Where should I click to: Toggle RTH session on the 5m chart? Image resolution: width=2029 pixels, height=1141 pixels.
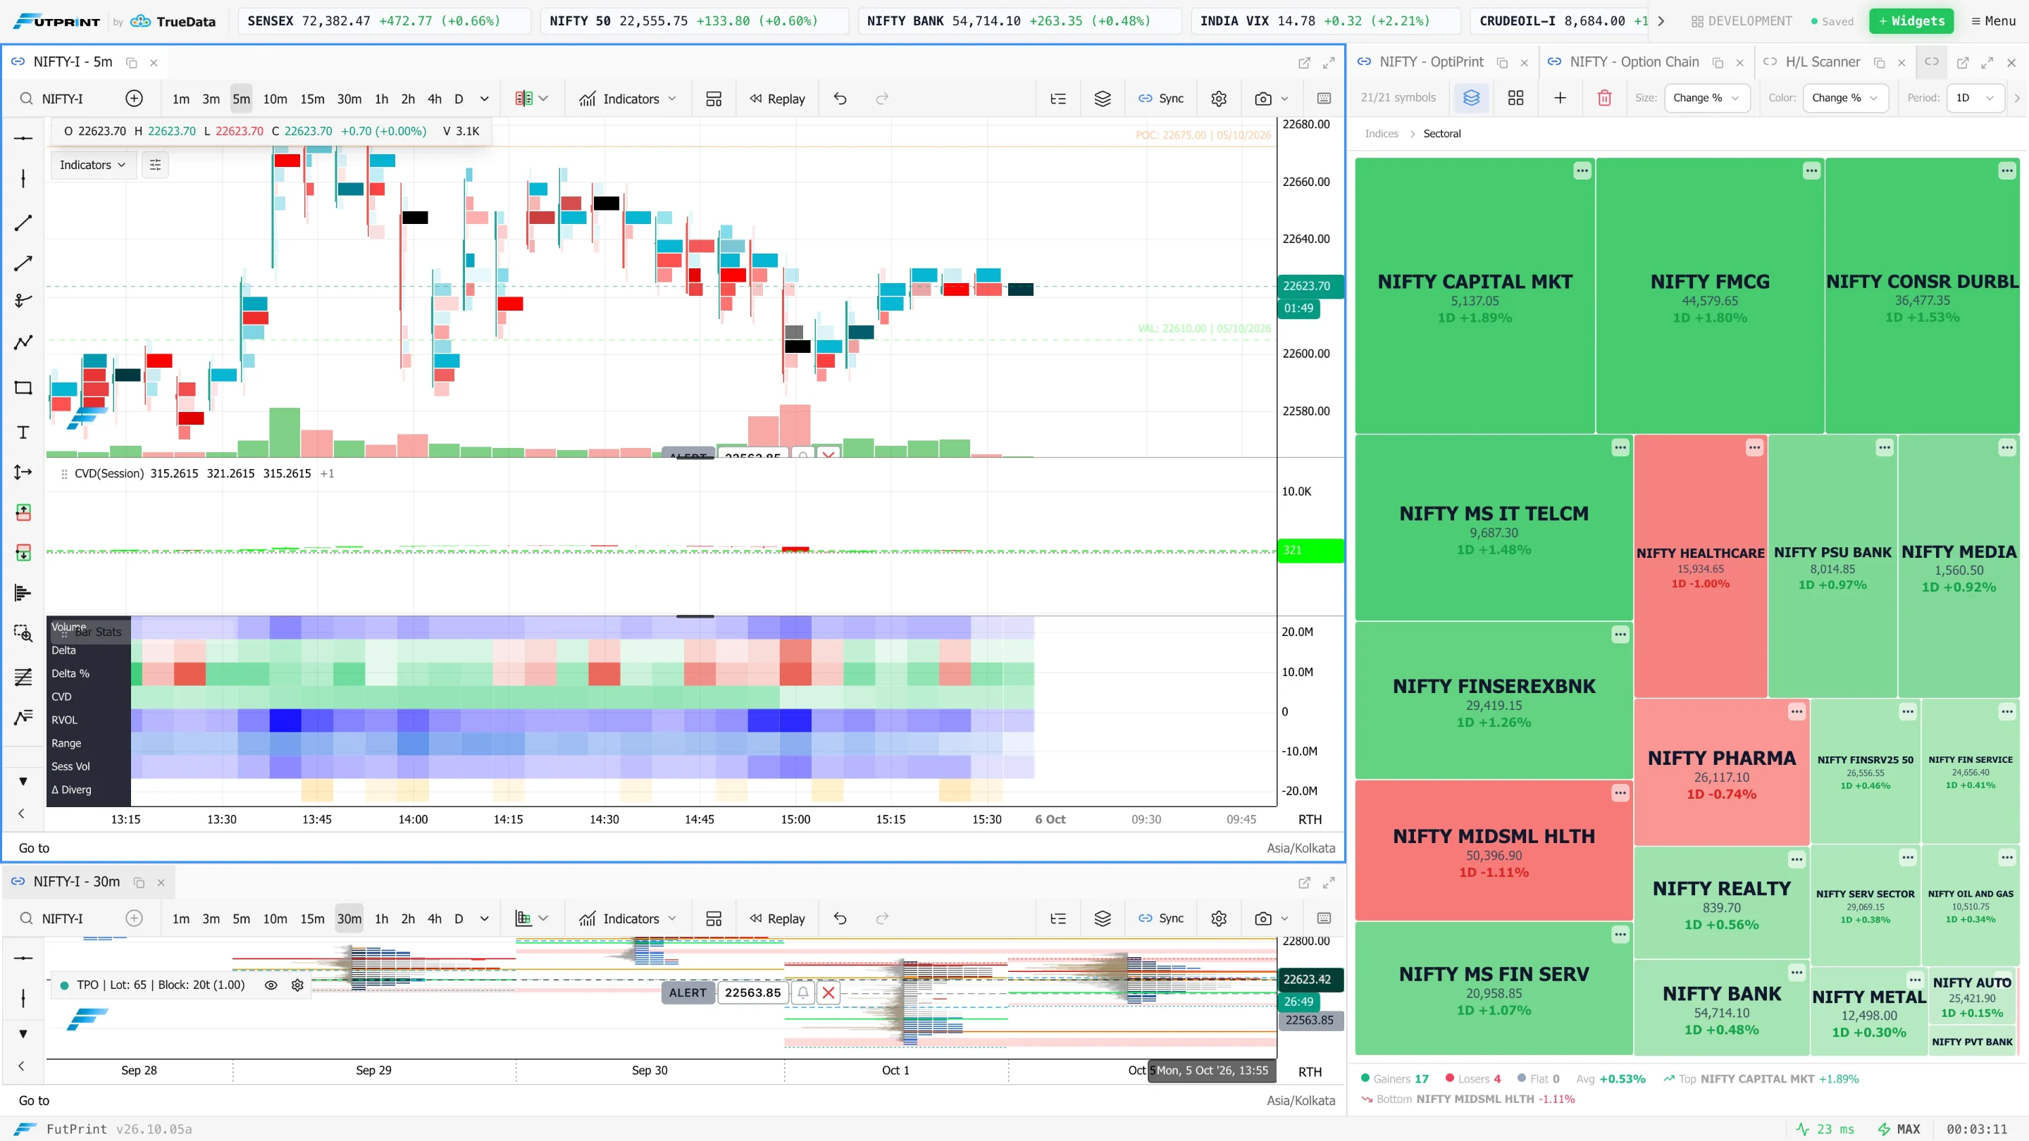click(1310, 819)
